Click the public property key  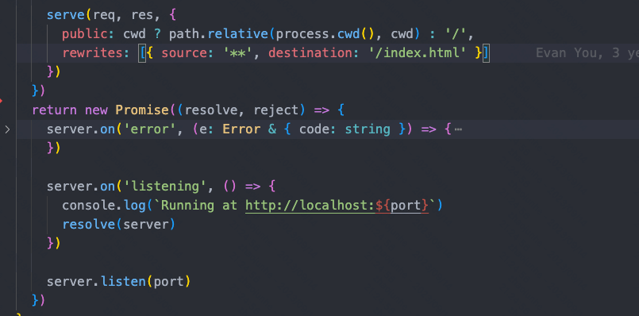pos(85,34)
